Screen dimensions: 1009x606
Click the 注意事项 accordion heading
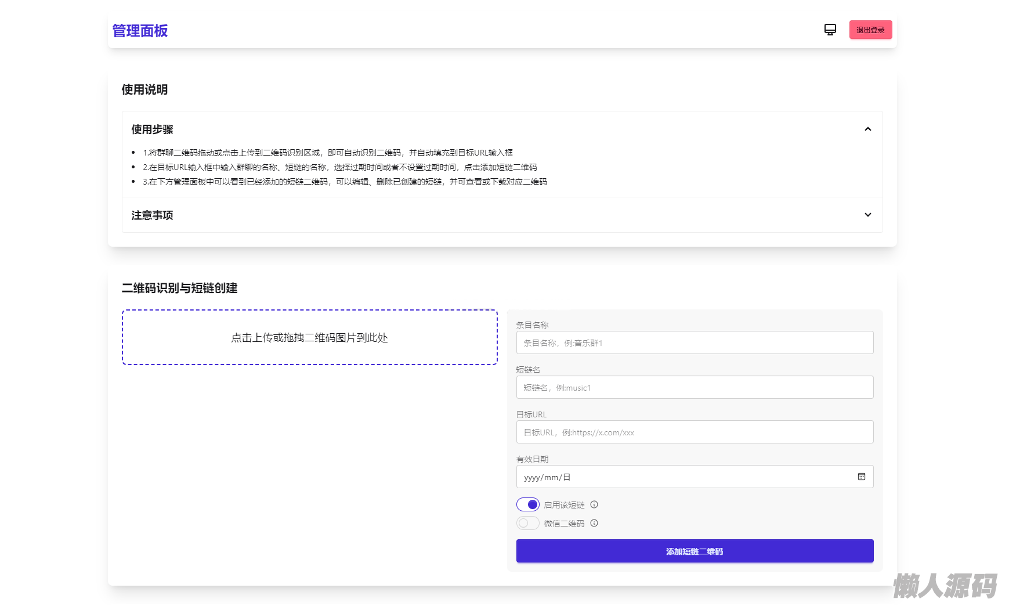152,215
